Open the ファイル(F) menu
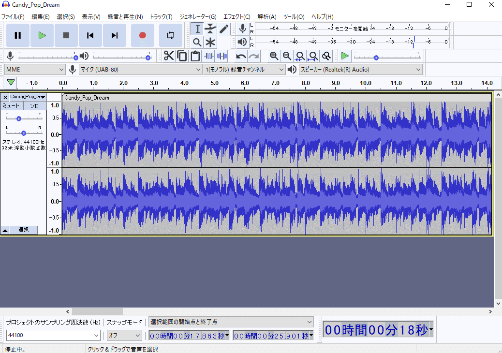The width and height of the screenshot is (502, 353). tap(13, 16)
